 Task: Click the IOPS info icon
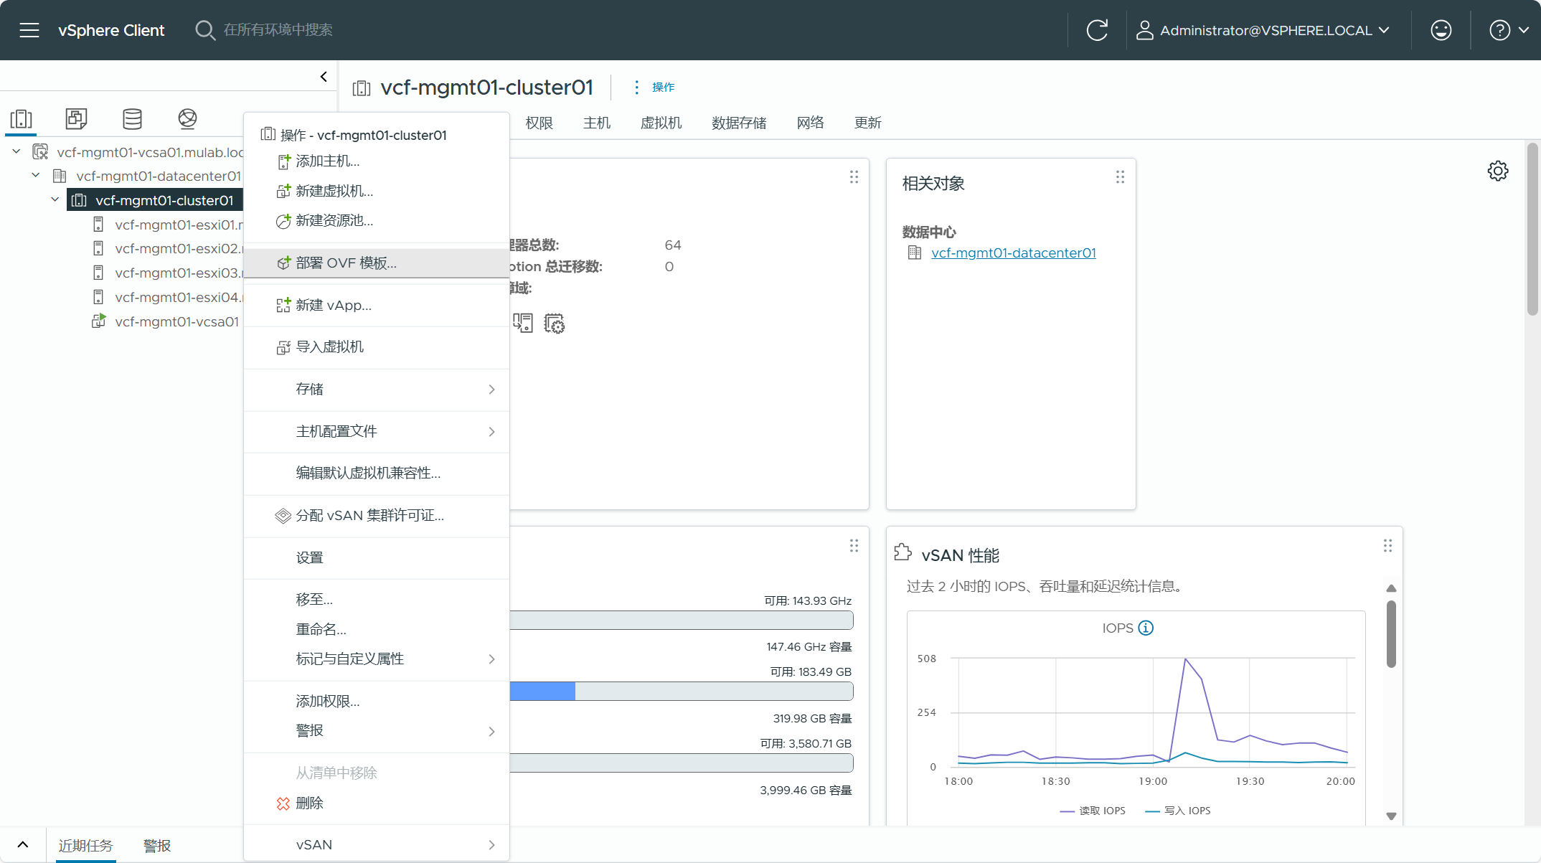(x=1146, y=628)
